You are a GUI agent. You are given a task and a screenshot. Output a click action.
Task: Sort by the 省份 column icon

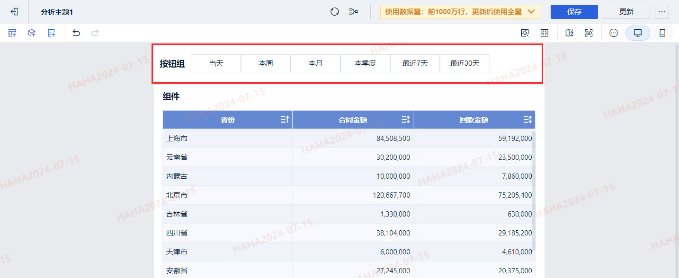[285, 120]
